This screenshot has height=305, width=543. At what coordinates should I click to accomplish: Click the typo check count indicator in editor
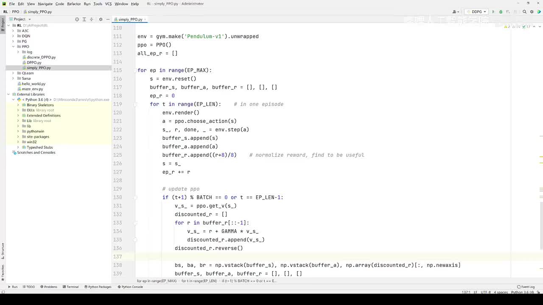coord(526,26)
